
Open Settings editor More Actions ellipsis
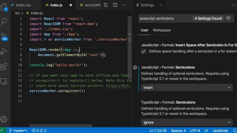click(233, 5)
